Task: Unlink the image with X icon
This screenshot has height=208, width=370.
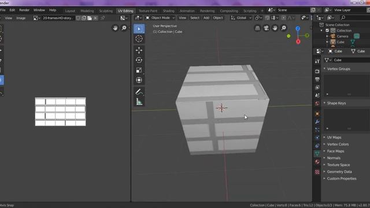Action: [95, 18]
